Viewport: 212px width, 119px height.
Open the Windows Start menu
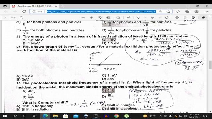[x=5, y=116]
